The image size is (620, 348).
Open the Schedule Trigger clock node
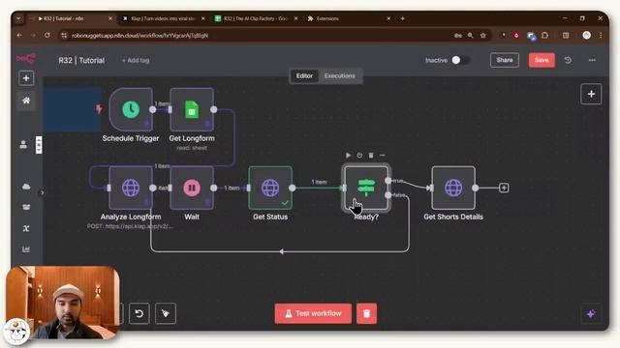[131, 109]
